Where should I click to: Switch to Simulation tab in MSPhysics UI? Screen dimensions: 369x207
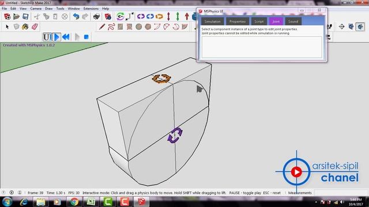pyautogui.click(x=213, y=21)
